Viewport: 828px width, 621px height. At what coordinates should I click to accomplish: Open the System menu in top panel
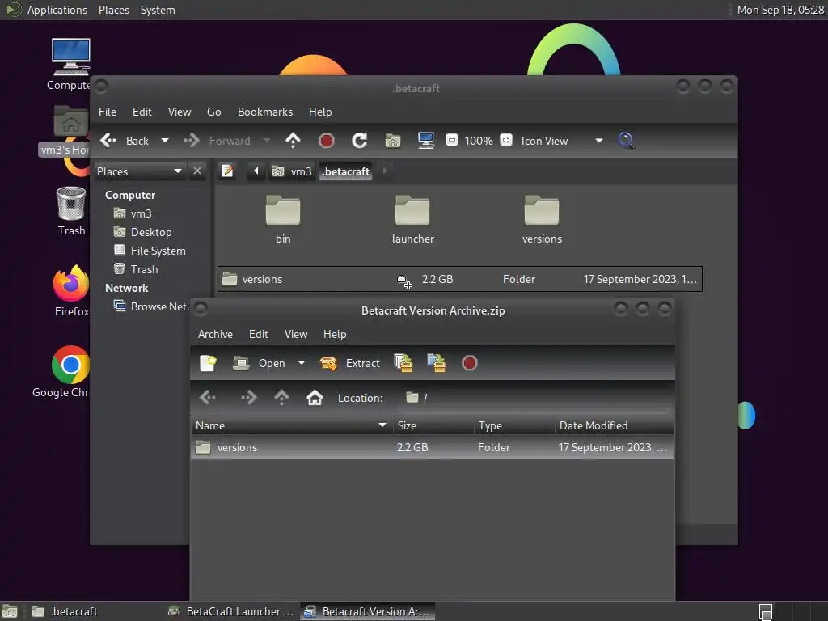[158, 10]
